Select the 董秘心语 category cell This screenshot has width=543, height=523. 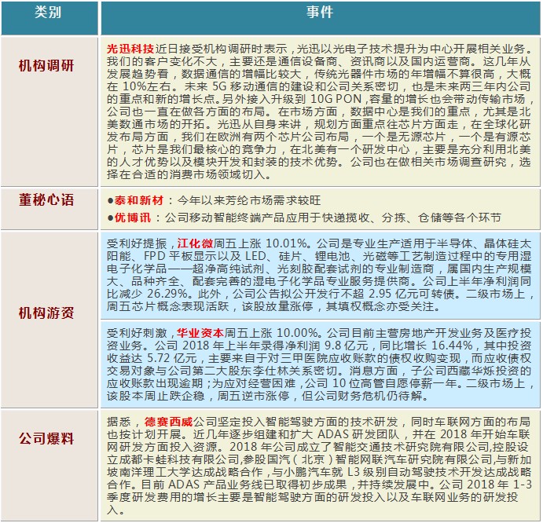[50, 209]
